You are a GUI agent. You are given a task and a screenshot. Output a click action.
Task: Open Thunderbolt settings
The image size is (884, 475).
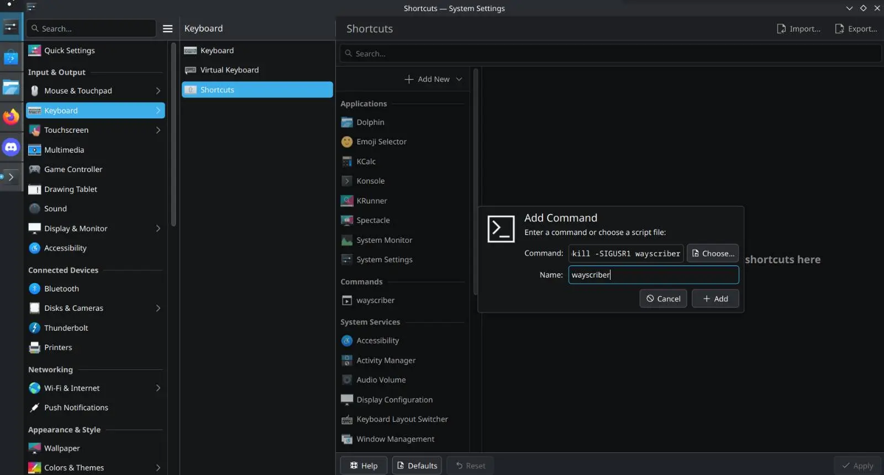tap(96, 328)
